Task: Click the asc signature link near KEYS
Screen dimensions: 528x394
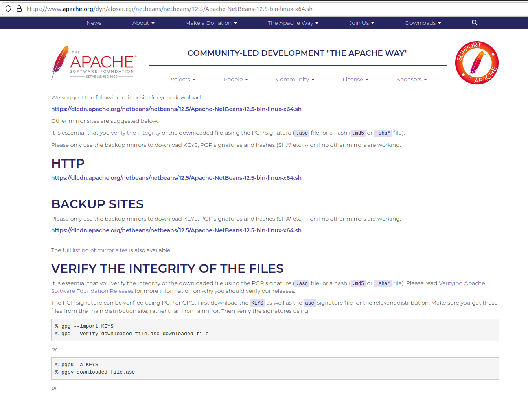Action: coord(309,303)
